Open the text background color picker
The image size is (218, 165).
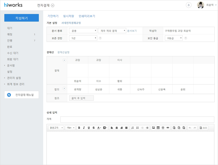tap(105, 128)
